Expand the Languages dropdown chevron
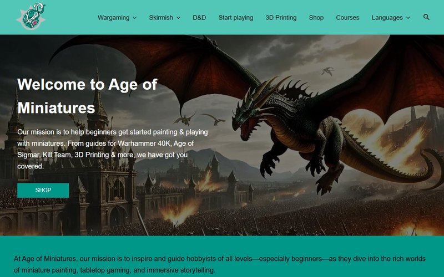This screenshot has height=277, width=444. coord(408,18)
